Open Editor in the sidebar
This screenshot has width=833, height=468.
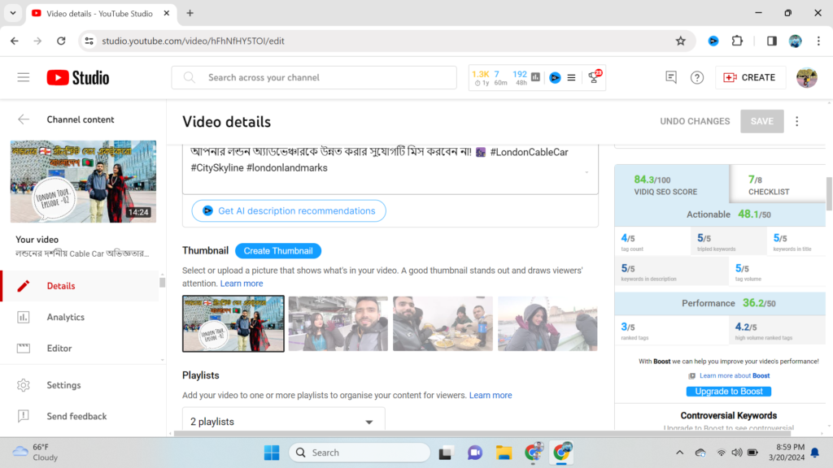coord(59,348)
